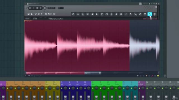Click the right arrow of the waveform scrollbar
Screen dimensions: 179x100
click(159, 73)
